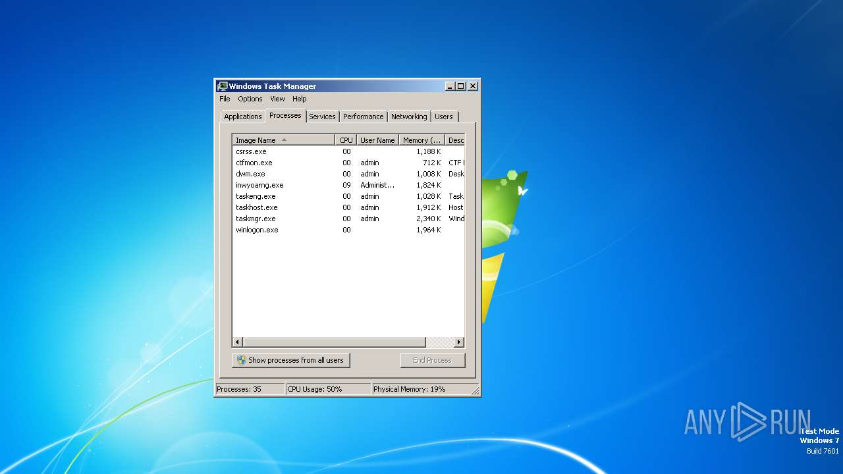Select the ctfmon.exe process
The height and width of the screenshot is (474, 843).
point(348,163)
